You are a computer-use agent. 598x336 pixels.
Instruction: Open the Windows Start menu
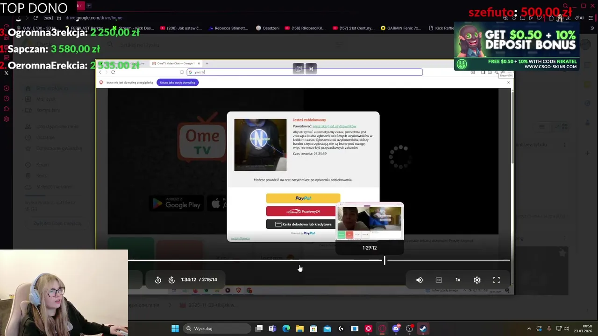click(x=175, y=329)
